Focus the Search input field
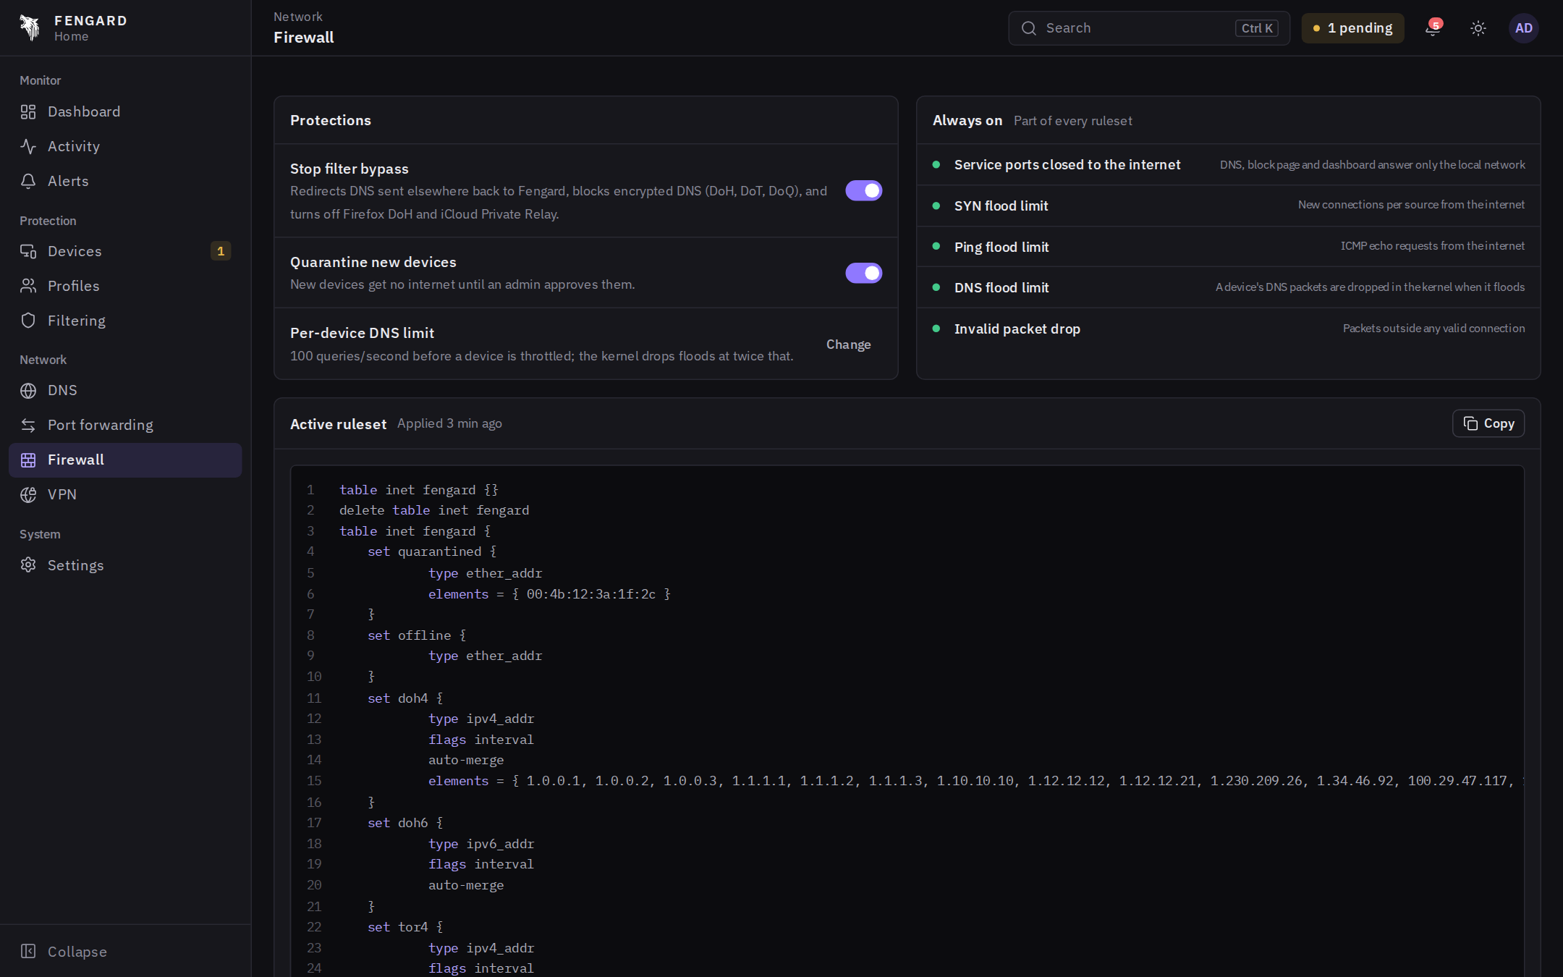Screen dimensions: 1563x977 point(1148,28)
